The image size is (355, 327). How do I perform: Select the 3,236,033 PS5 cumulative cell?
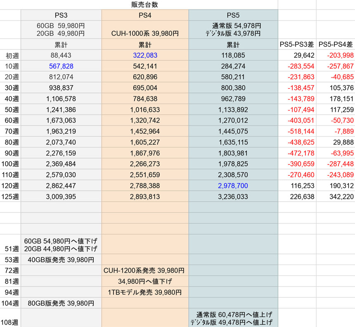click(x=233, y=197)
